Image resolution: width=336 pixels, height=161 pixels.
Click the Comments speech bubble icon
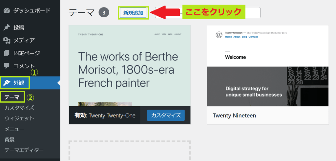click(7, 66)
